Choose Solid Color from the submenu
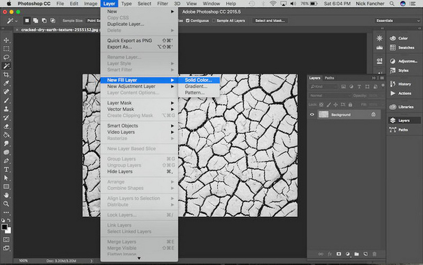The height and width of the screenshot is (265, 423). click(x=198, y=80)
